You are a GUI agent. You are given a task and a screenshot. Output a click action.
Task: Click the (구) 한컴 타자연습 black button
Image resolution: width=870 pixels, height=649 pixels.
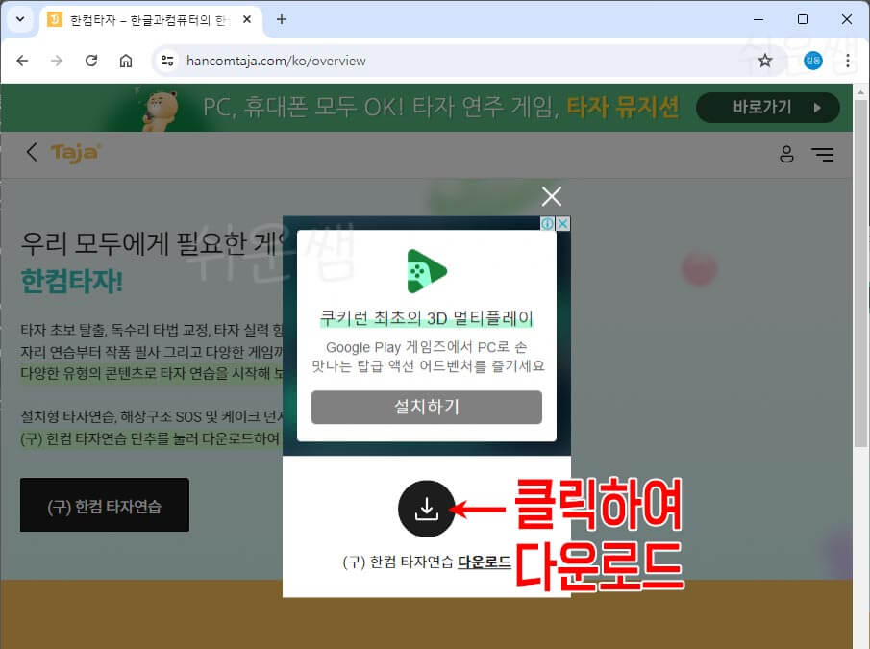(x=105, y=505)
